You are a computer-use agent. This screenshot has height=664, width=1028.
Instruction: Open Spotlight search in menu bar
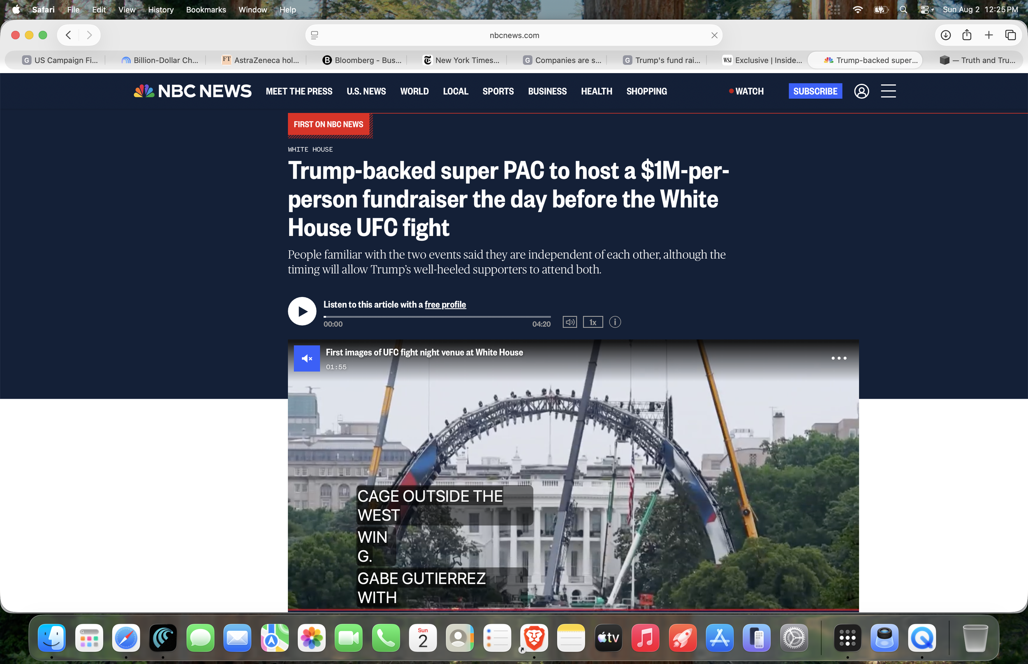point(903,9)
